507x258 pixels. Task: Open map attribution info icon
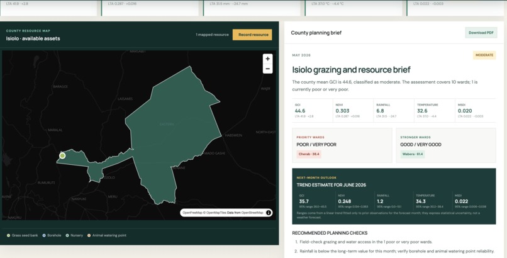point(269,213)
